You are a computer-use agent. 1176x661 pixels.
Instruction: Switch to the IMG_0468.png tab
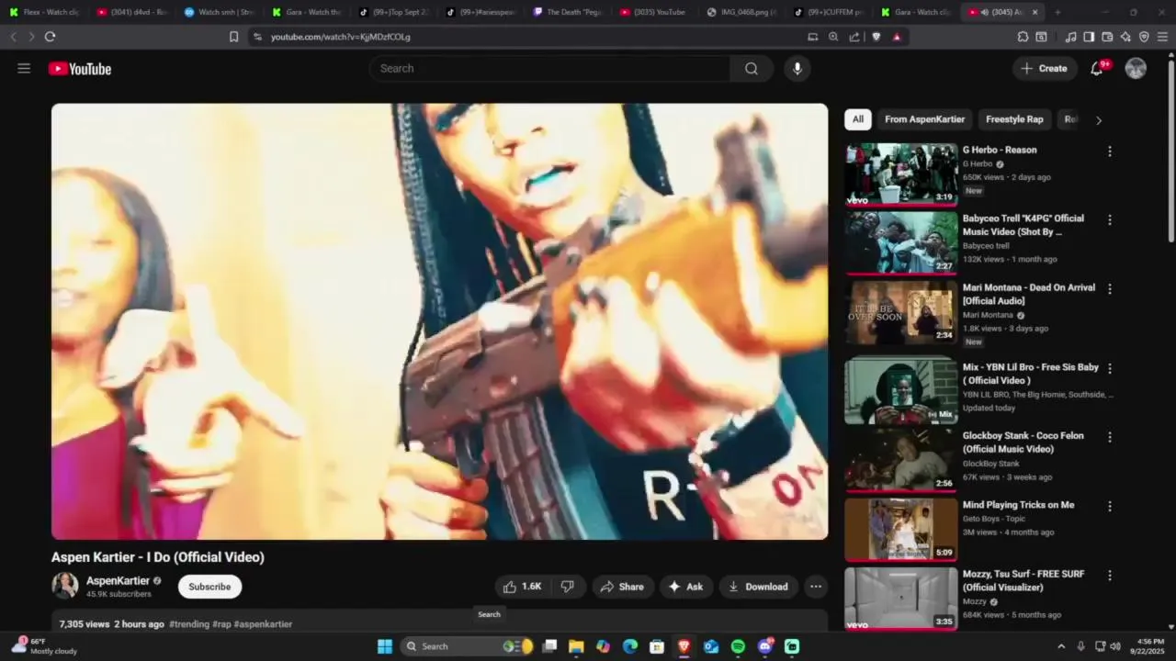pyautogui.click(x=742, y=12)
